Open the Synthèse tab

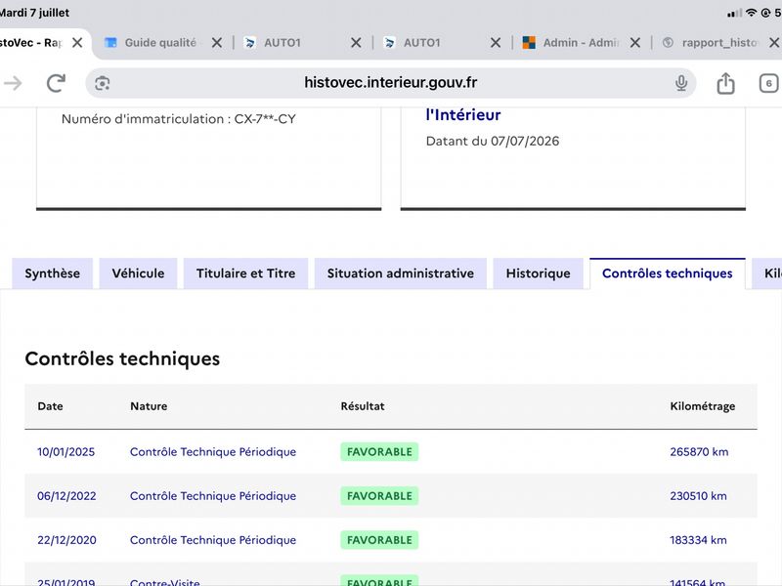click(53, 273)
